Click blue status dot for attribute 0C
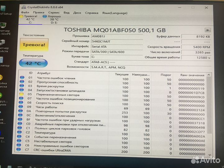This screenshot has width=224, height=168. click(20, 115)
